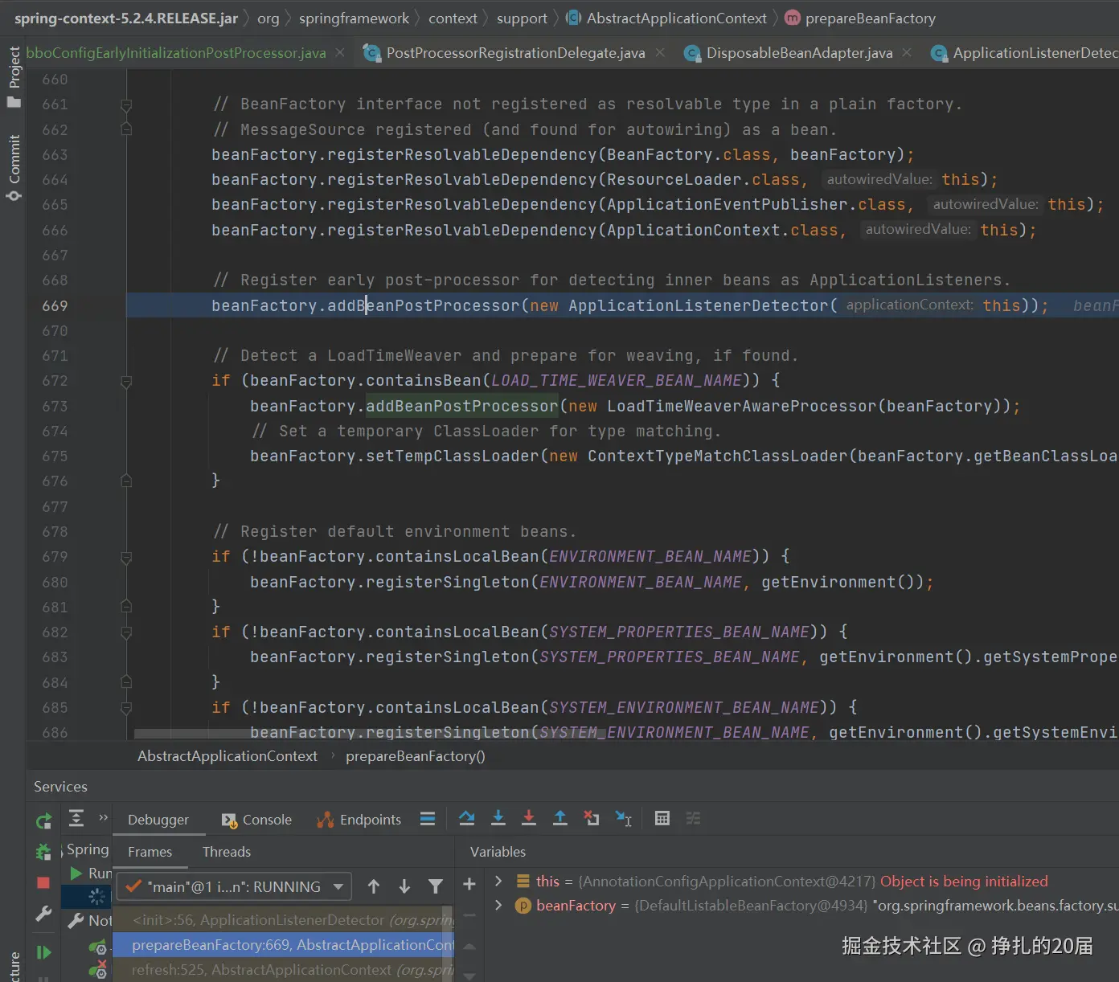
Task: Toggle fold marker at line 679
Action: point(126,557)
